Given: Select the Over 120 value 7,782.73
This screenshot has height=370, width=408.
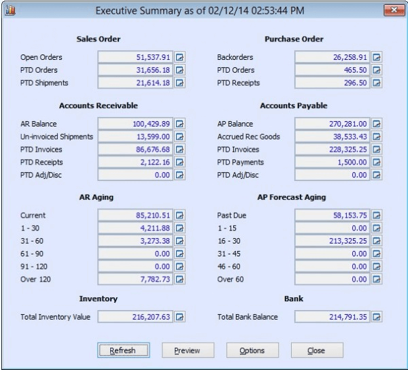Looking at the screenshot, I should click(135, 279).
